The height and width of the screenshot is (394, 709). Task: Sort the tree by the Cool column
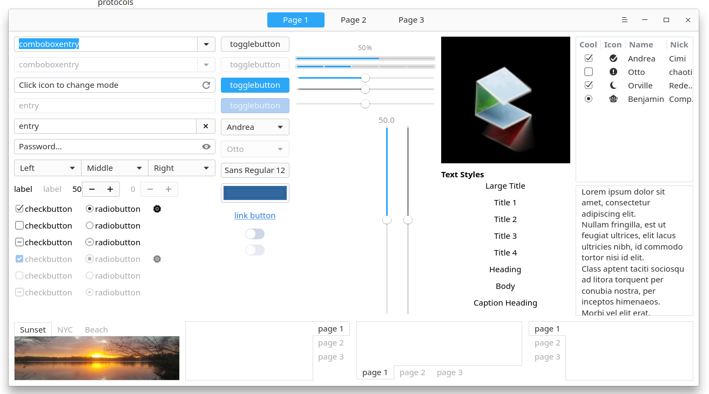point(588,45)
